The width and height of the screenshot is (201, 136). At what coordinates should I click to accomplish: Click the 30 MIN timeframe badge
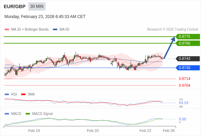point(37,6)
